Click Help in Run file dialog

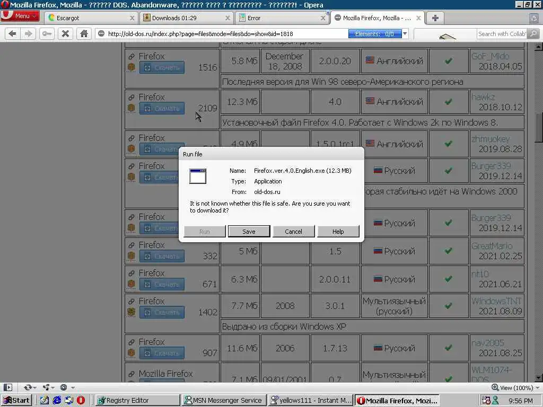(x=338, y=232)
